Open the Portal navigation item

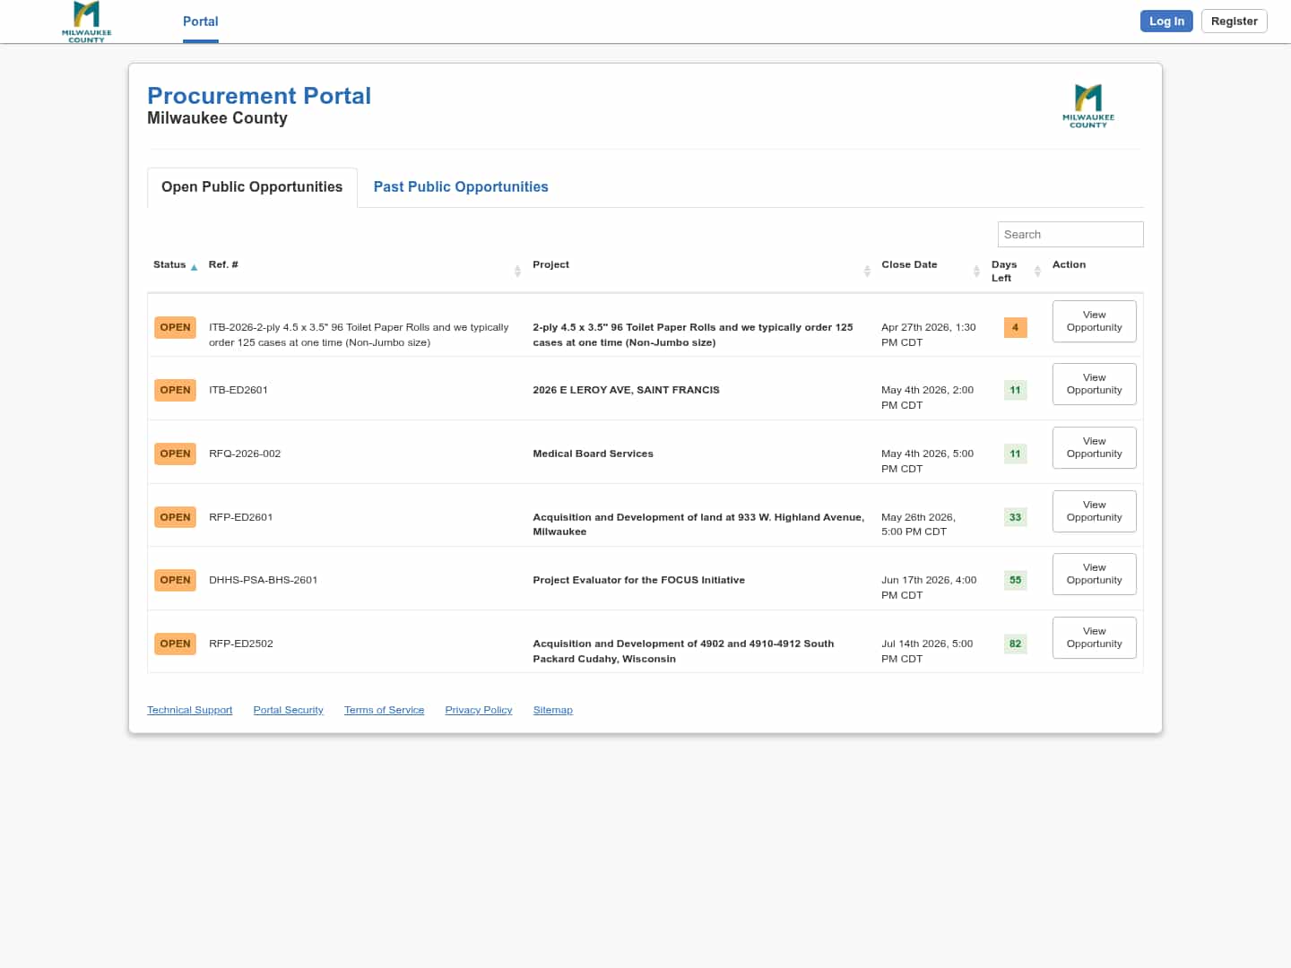point(200,22)
